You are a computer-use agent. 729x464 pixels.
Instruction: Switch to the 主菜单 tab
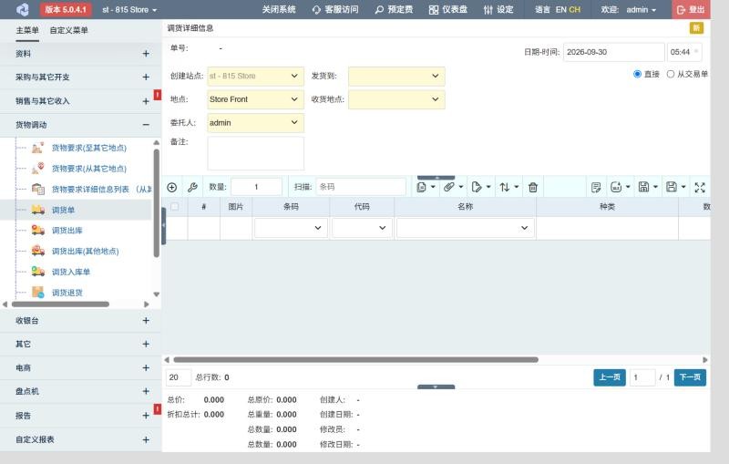pyautogui.click(x=27, y=30)
